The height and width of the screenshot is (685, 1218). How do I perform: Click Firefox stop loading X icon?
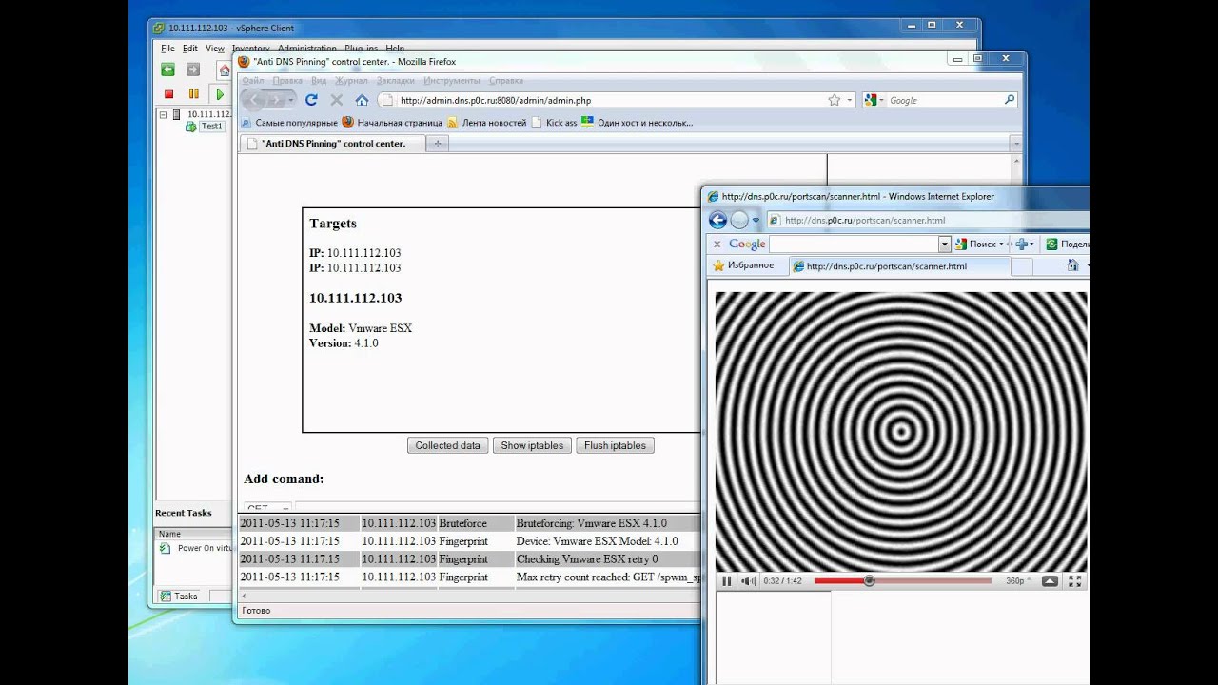pos(336,100)
